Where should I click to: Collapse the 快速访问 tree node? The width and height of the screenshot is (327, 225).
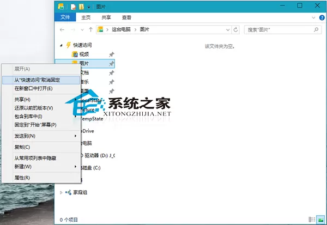61,45
